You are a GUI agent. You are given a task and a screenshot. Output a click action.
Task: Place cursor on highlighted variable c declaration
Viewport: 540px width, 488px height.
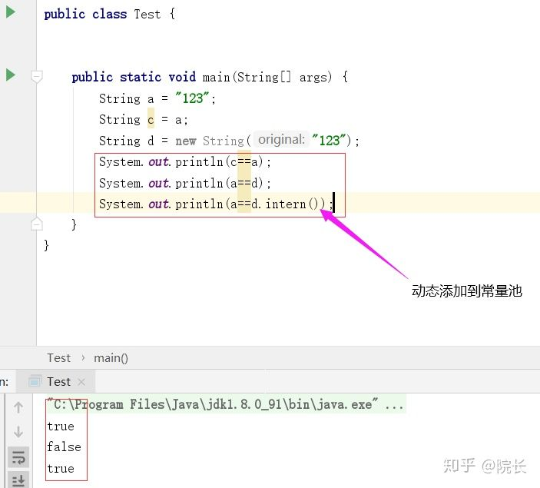tap(151, 119)
